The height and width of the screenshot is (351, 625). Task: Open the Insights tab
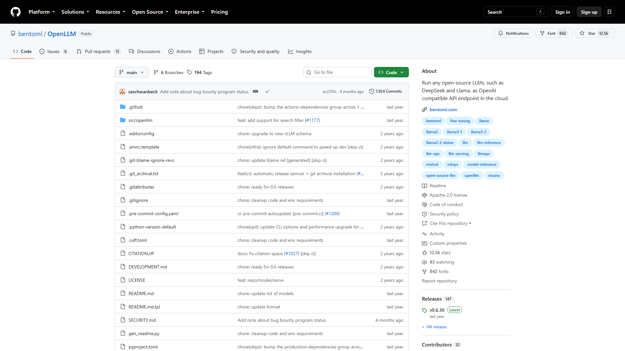(300, 52)
